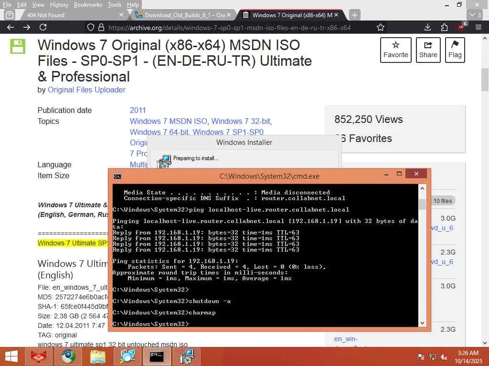
Task: Go forward with the browser forward arrow
Action: coord(27,27)
